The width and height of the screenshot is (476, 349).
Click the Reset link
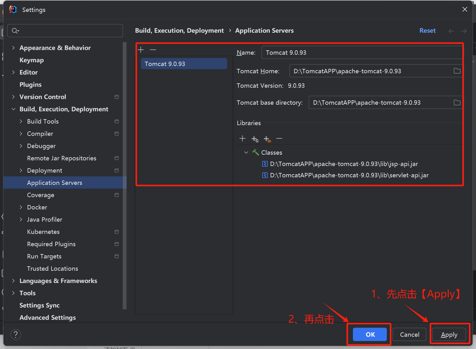(427, 30)
